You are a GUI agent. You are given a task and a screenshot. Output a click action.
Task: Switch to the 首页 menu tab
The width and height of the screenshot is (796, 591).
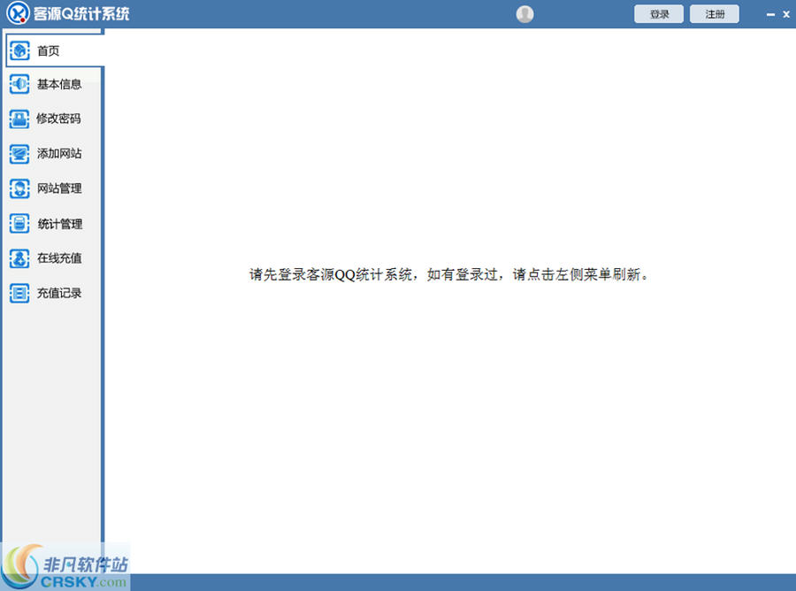pos(48,50)
